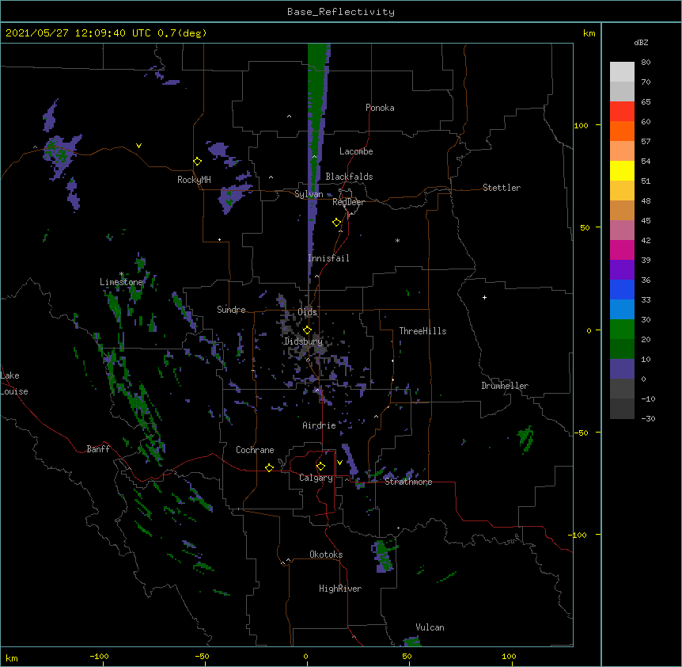Viewport: 682px width, 667px height.
Task: Click the RedDeer city label
Action: point(348,202)
